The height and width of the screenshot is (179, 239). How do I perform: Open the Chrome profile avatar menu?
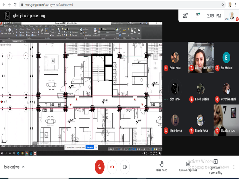click(229, 5)
